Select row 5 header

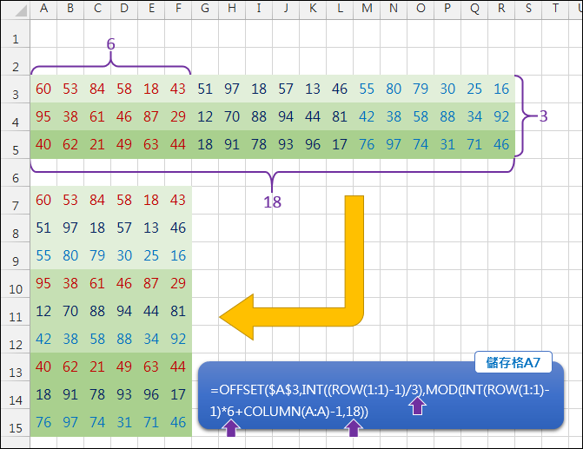16,144
